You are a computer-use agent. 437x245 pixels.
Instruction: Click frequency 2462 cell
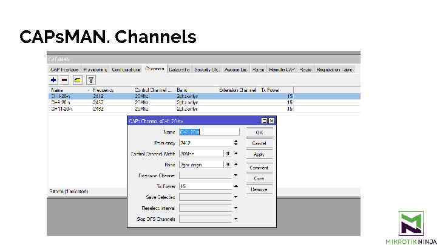point(98,109)
